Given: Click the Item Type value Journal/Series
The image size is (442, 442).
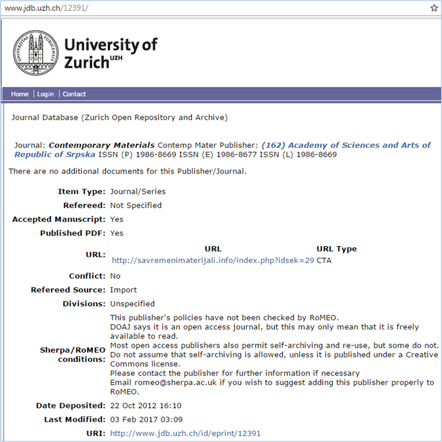Looking at the screenshot, I should coord(138,192).
